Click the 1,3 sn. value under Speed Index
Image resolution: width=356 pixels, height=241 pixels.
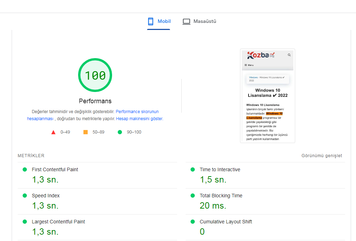(45, 206)
